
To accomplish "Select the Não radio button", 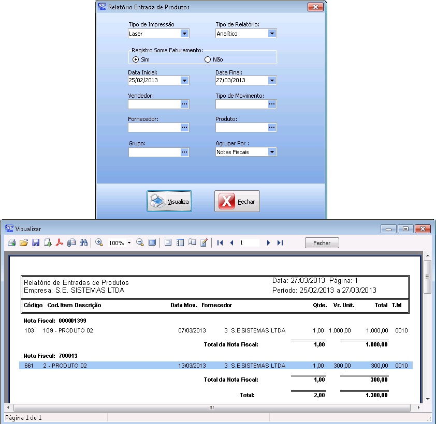I will (x=208, y=59).
